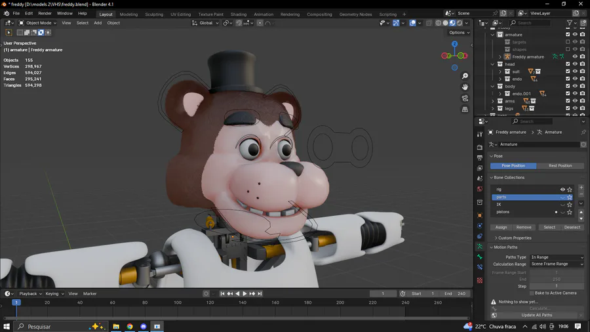Hide Freddy armature with its eye icon
Screen dimensions: 590x332
[x=575, y=57]
